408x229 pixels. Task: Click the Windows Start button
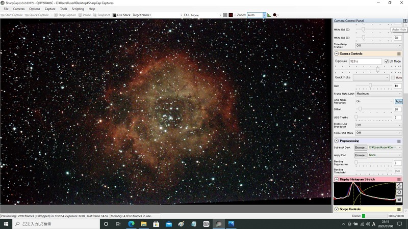click(6, 224)
